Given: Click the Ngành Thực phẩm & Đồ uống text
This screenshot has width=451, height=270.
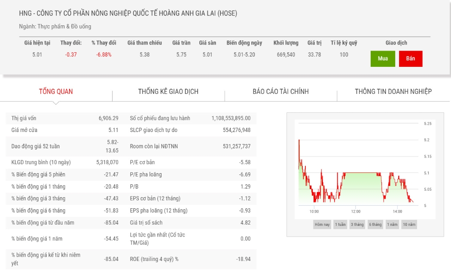Looking at the screenshot, I should [x=55, y=27].
